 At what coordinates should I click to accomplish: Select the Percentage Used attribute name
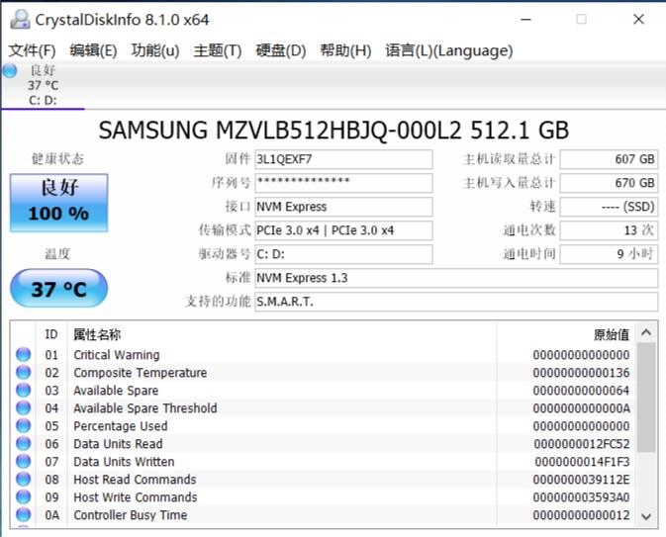pos(121,426)
